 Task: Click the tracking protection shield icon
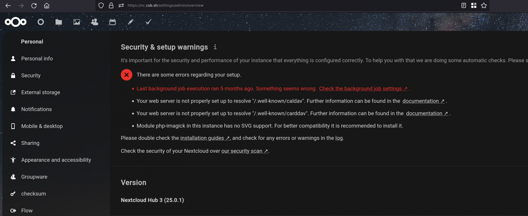[101, 6]
